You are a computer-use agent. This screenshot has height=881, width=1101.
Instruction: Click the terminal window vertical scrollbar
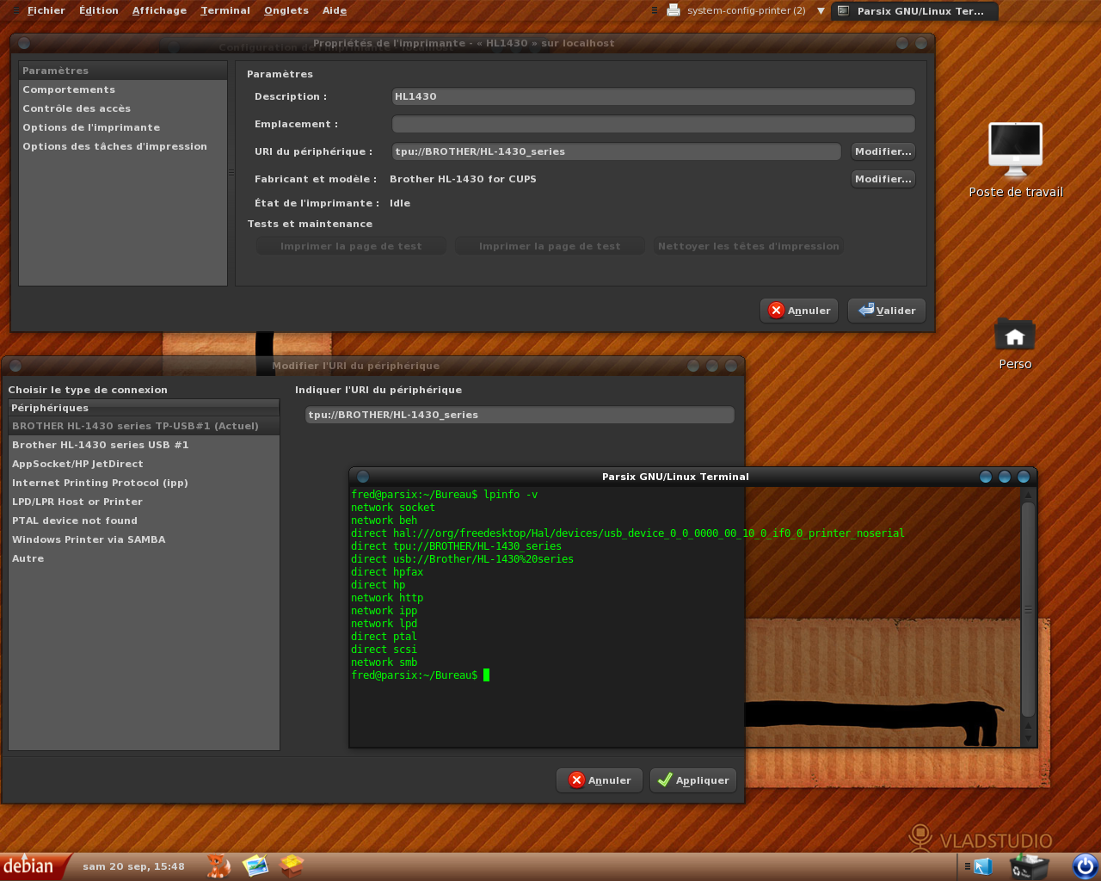click(1027, 609)
